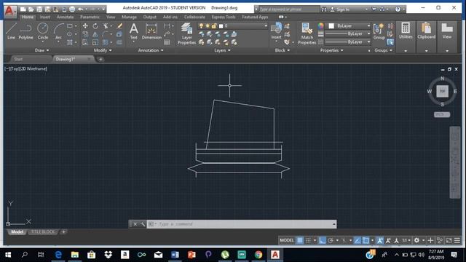The width and height of the screenshot is (466, 262).
Task: Click the TOP face of ViewCube
Action: pyautogui.click(x=442, y=91)
